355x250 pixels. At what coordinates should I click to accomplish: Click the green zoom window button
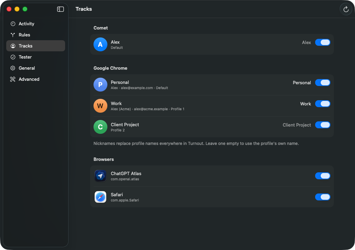(x=25, y=9)
